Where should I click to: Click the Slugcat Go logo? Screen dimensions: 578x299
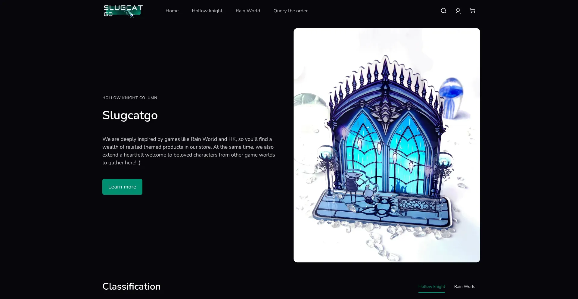123,11
